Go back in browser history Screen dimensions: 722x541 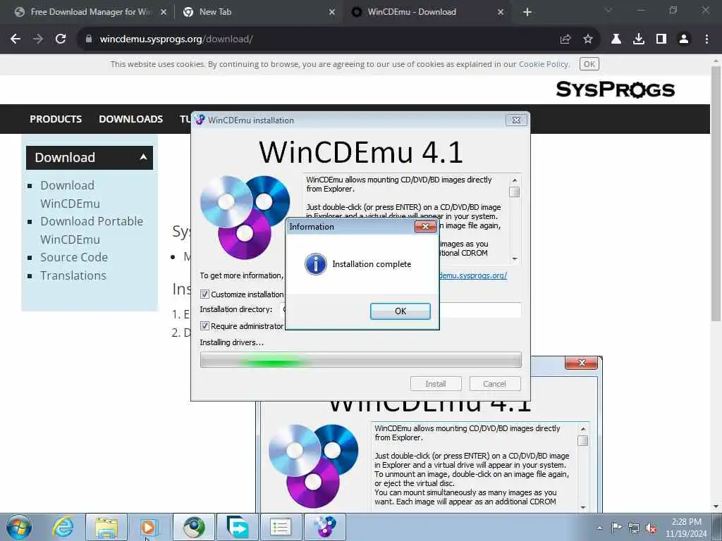tap(16, 39)
